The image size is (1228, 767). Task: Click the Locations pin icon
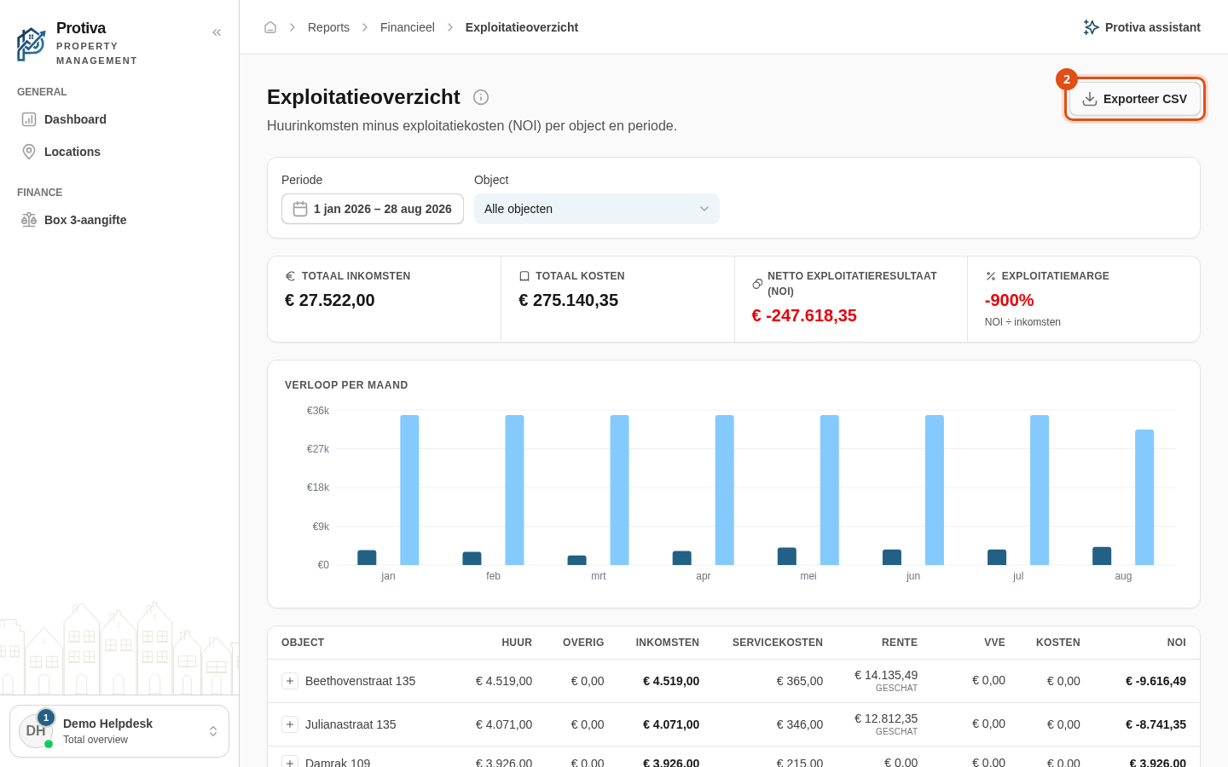(x=29, y=152)
